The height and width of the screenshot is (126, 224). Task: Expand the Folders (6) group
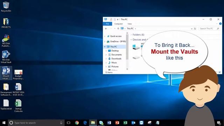(x=131, y=35)
